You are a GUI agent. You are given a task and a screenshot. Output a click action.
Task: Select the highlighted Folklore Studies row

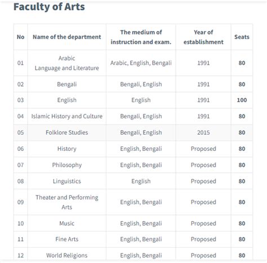click(133, 132)
